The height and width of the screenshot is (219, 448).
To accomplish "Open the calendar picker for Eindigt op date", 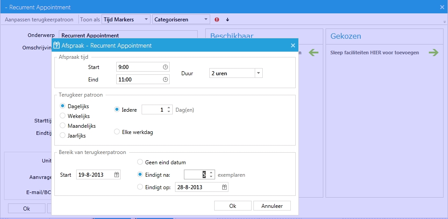I will (x=224, y=187).
